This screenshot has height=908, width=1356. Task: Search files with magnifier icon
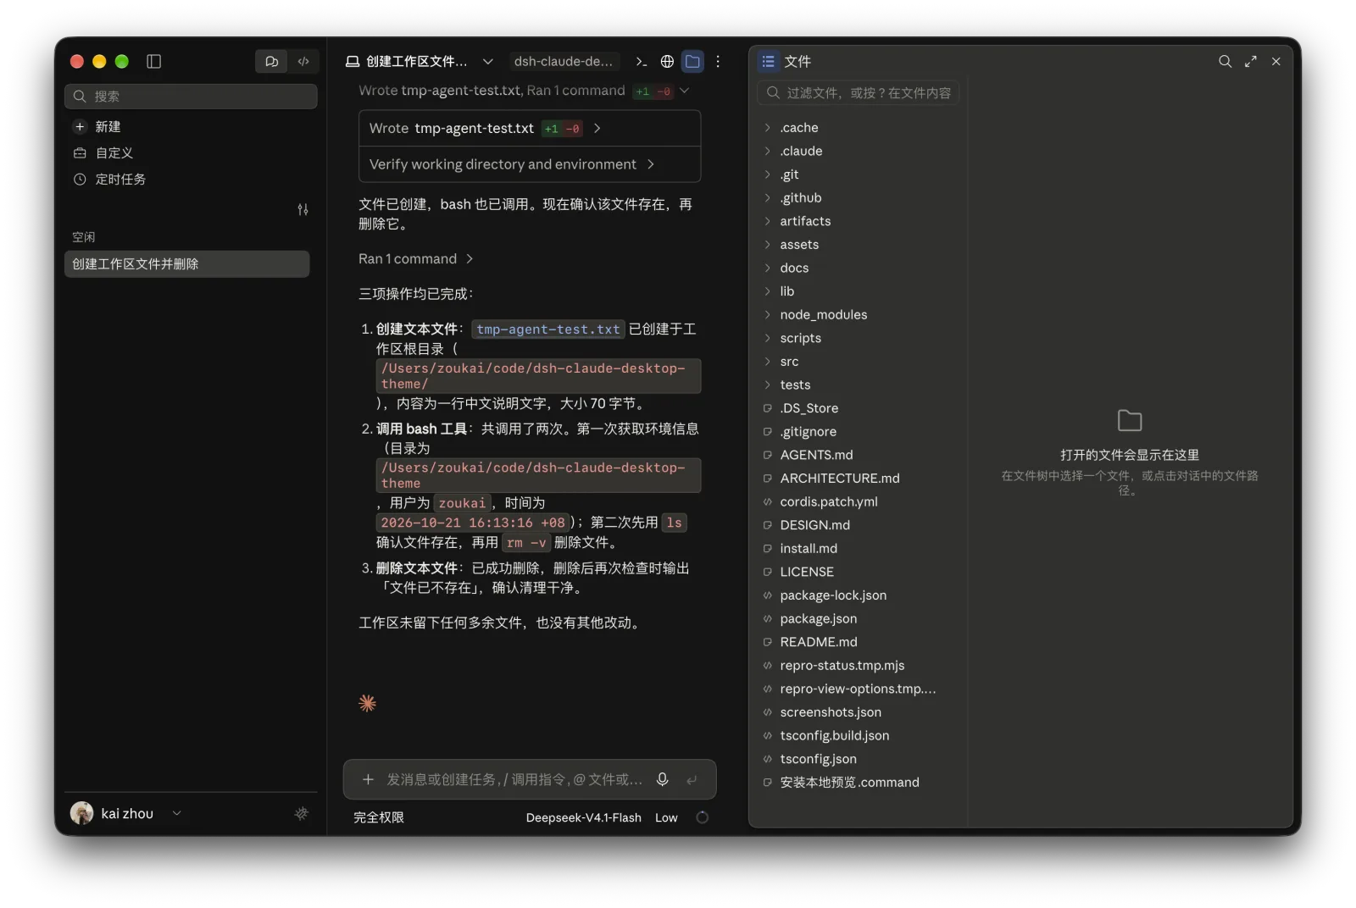[1225, 61]
